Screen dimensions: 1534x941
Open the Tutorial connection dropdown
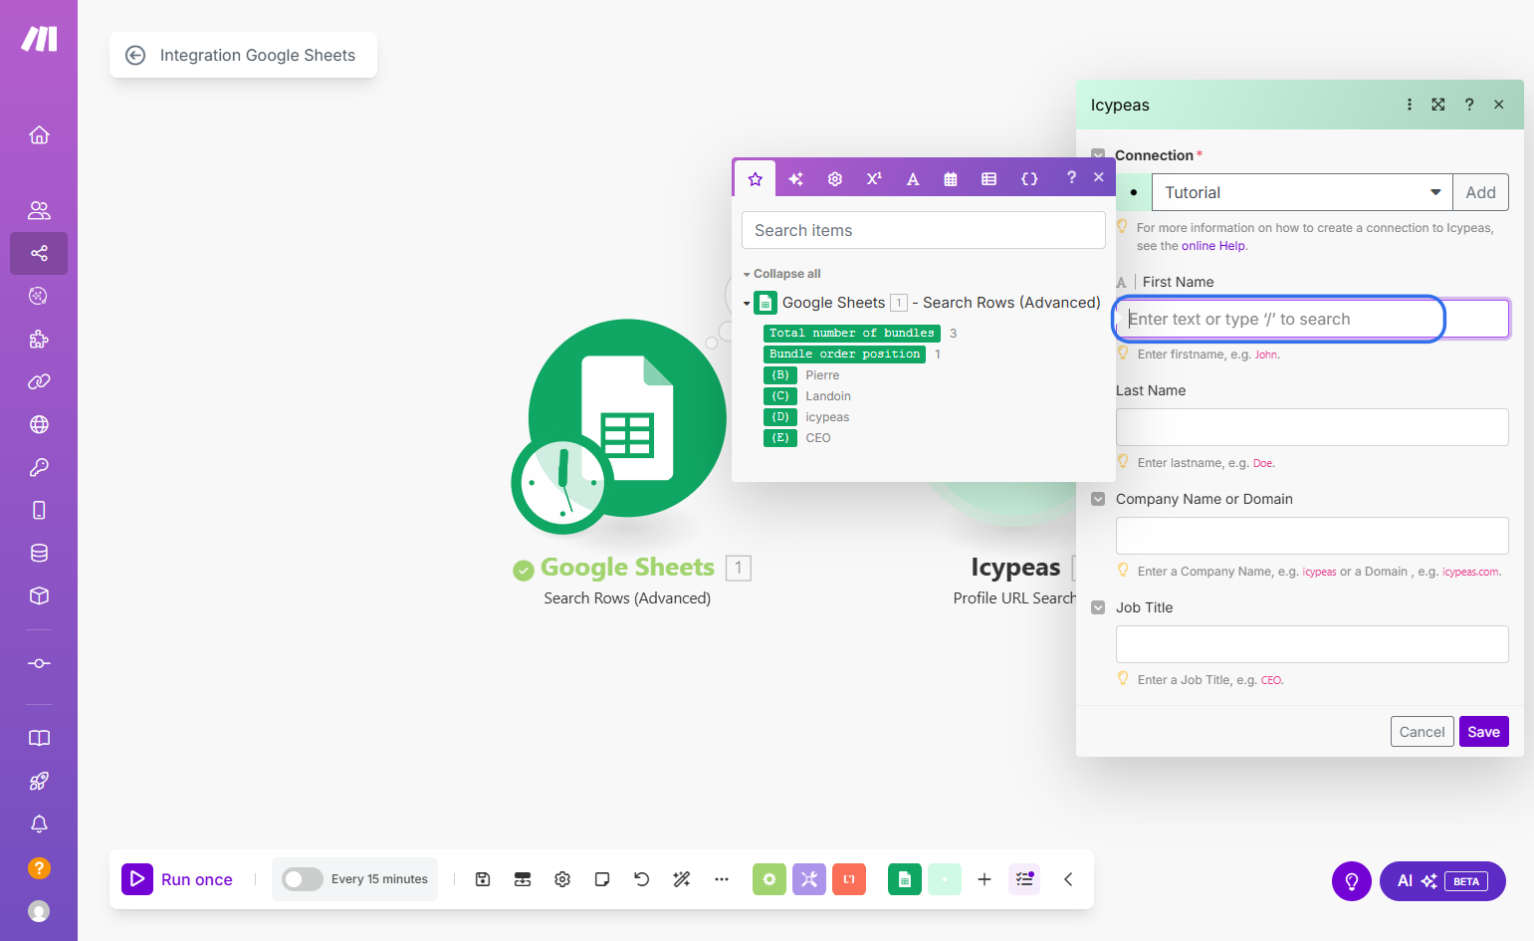tap(1302, 192)
